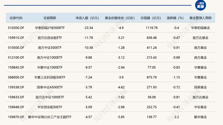Select 鹏华中证细分化工产业主题ETF fund name

(x=50, y=117)
